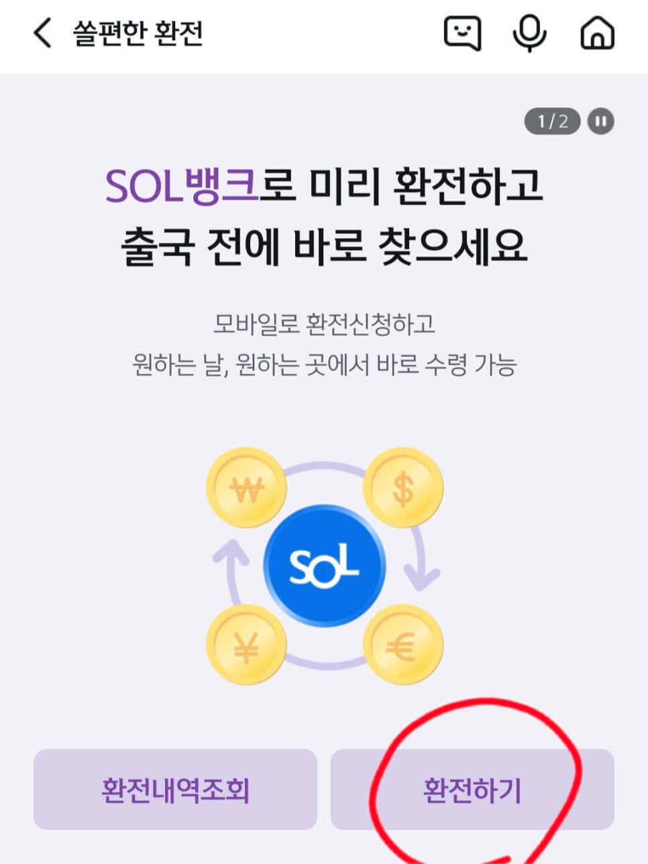This screenshot has width=648, height=864.
Task: Click the euro currency coin
Action: [x=403, y=645]
